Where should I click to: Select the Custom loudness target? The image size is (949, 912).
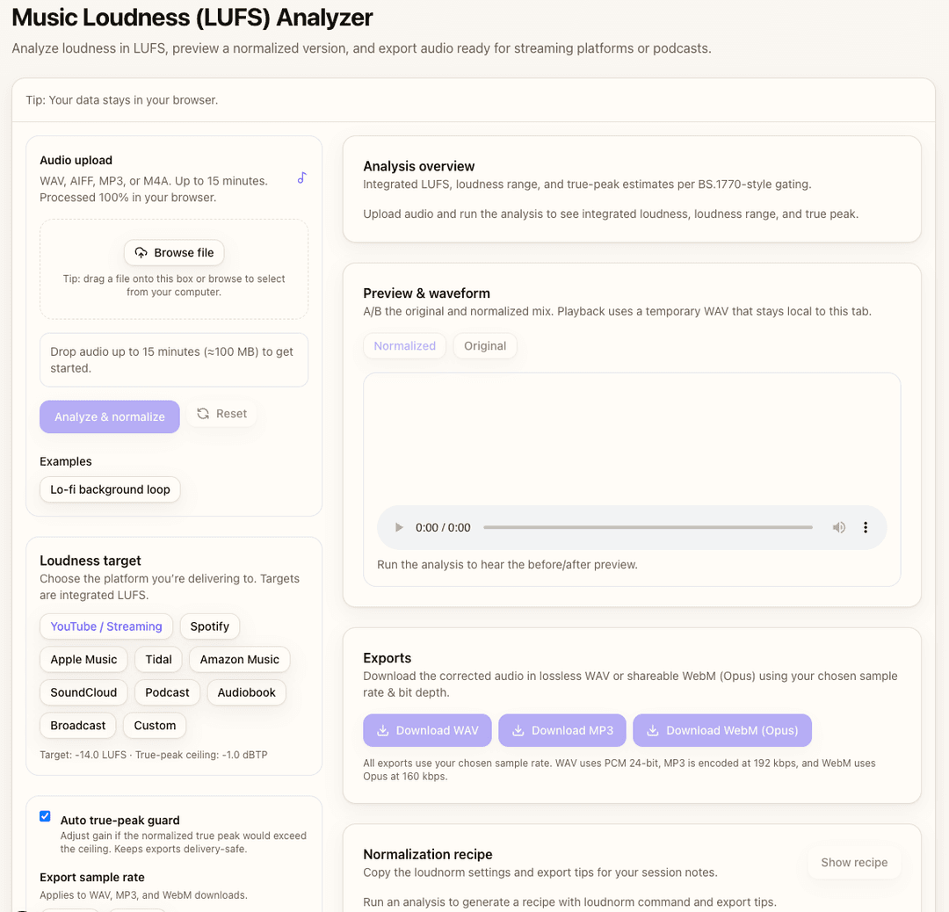click(155, 726)
